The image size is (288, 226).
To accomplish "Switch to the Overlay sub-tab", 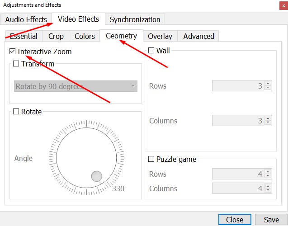I will pos(160,36).
